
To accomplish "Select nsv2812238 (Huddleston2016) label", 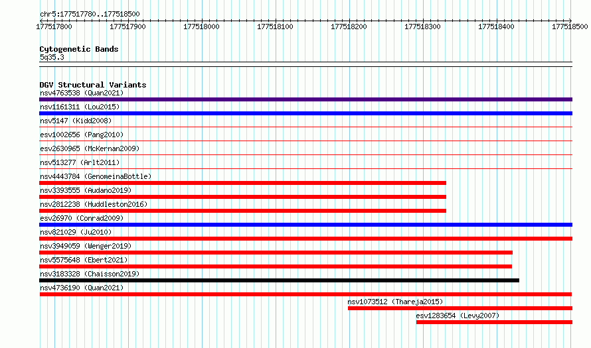I will click(x=94, y=204).
